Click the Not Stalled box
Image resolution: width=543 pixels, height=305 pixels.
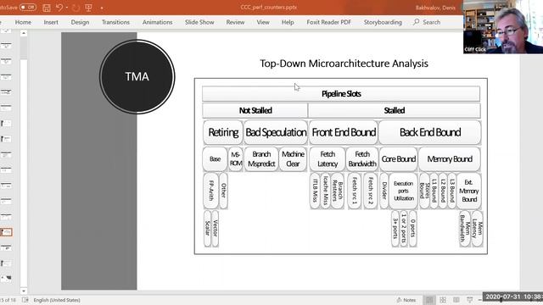(255, 110)
